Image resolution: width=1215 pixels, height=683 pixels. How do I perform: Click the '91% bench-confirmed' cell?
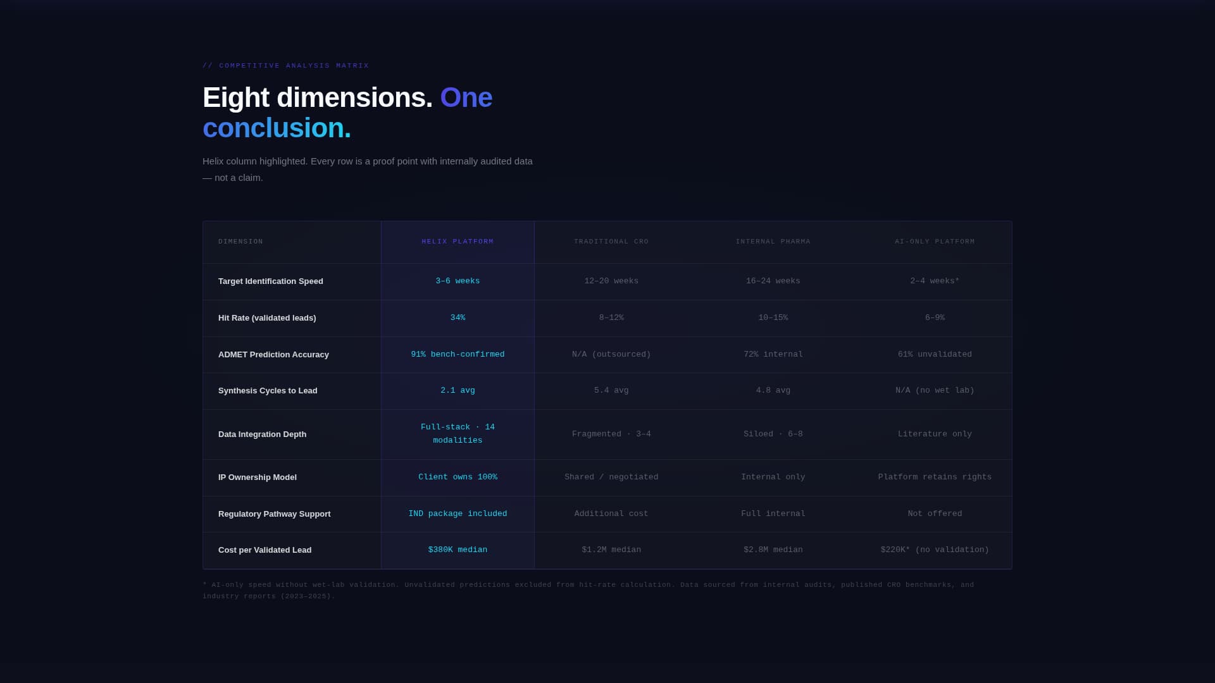(x=458, y=355)
